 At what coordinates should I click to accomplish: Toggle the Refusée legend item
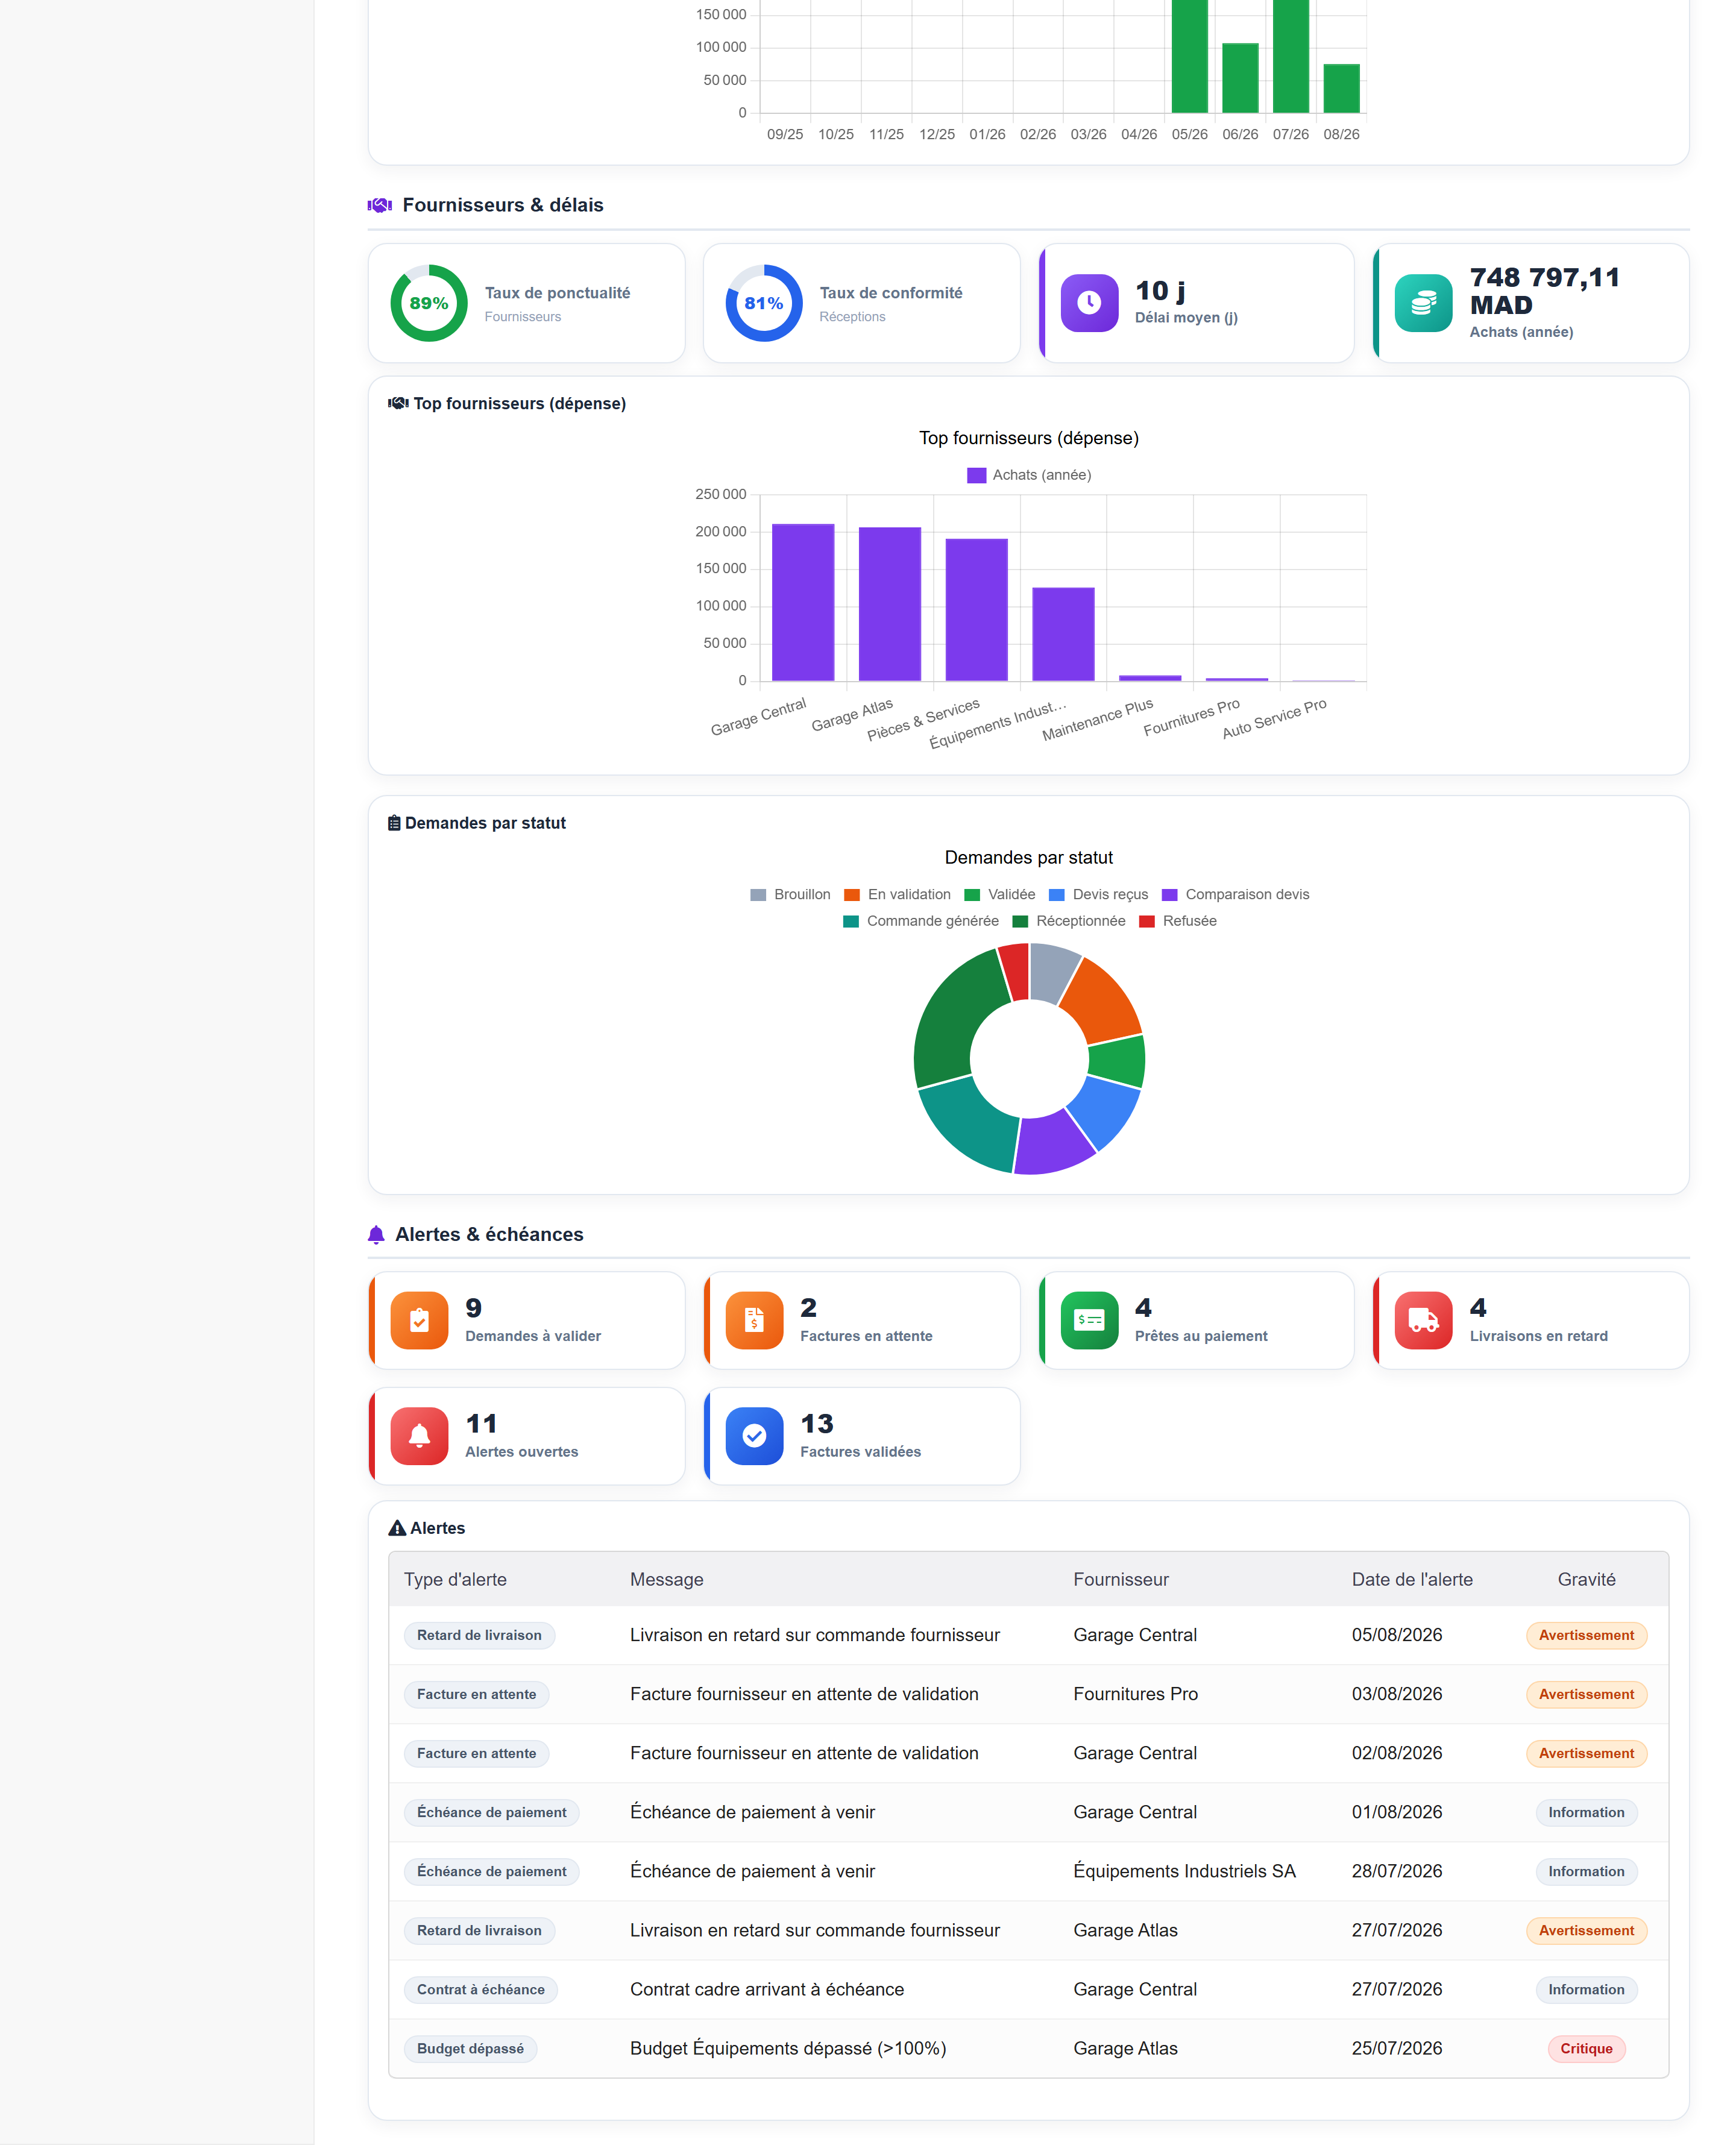(1177, 921)
